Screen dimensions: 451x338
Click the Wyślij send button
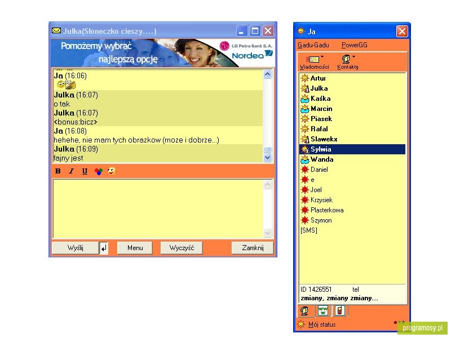pyautogui.click(x=76, y=248)
